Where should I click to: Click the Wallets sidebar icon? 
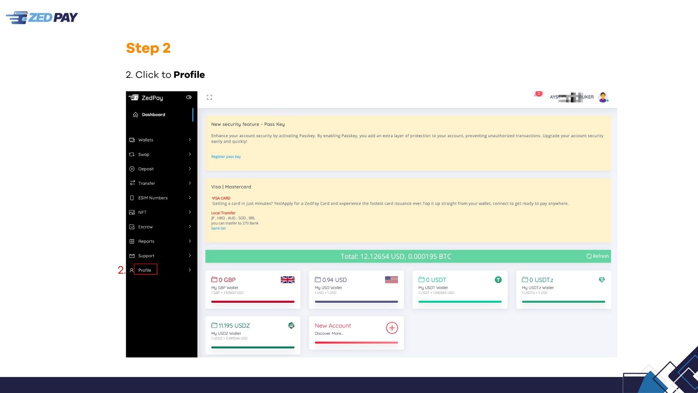(132, 140)
